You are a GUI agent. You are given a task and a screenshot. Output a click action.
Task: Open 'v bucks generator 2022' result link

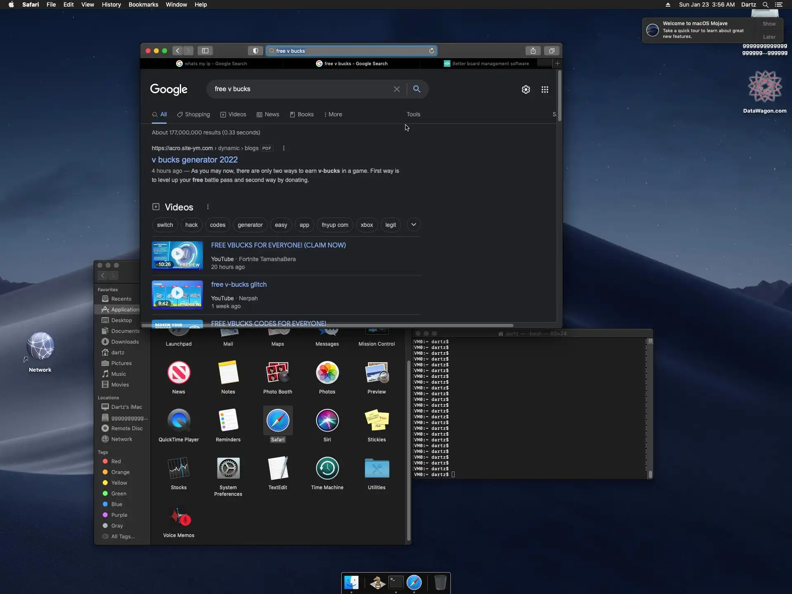coord(195,160)
